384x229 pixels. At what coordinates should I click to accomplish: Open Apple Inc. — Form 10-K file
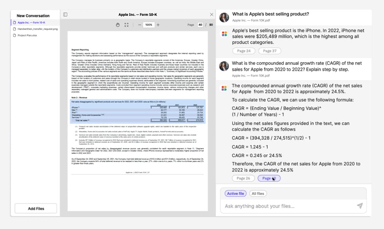pos(32,22)
